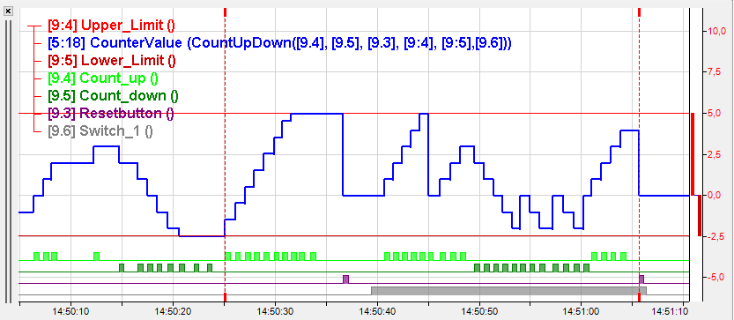Click the first purple Resetbutton pulse
This screenshot has height=320, width=734.
point(346,279)
